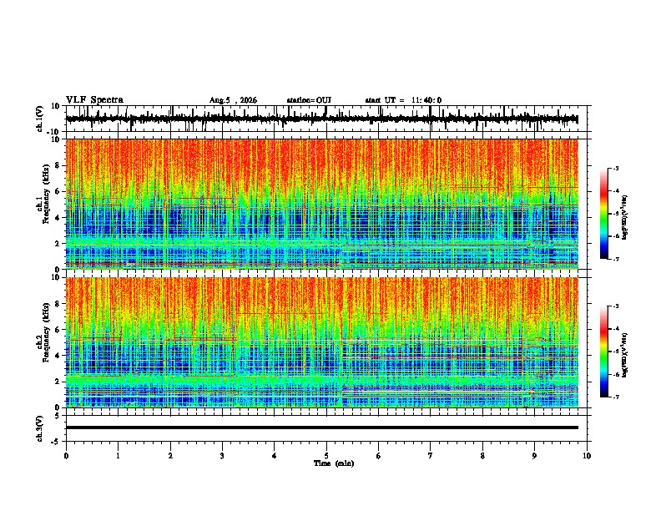Click the ch.1 voltage waveform trace panel
Image resolution: width=661 pixels, height=511 pixels.
(x=328, y=119)
